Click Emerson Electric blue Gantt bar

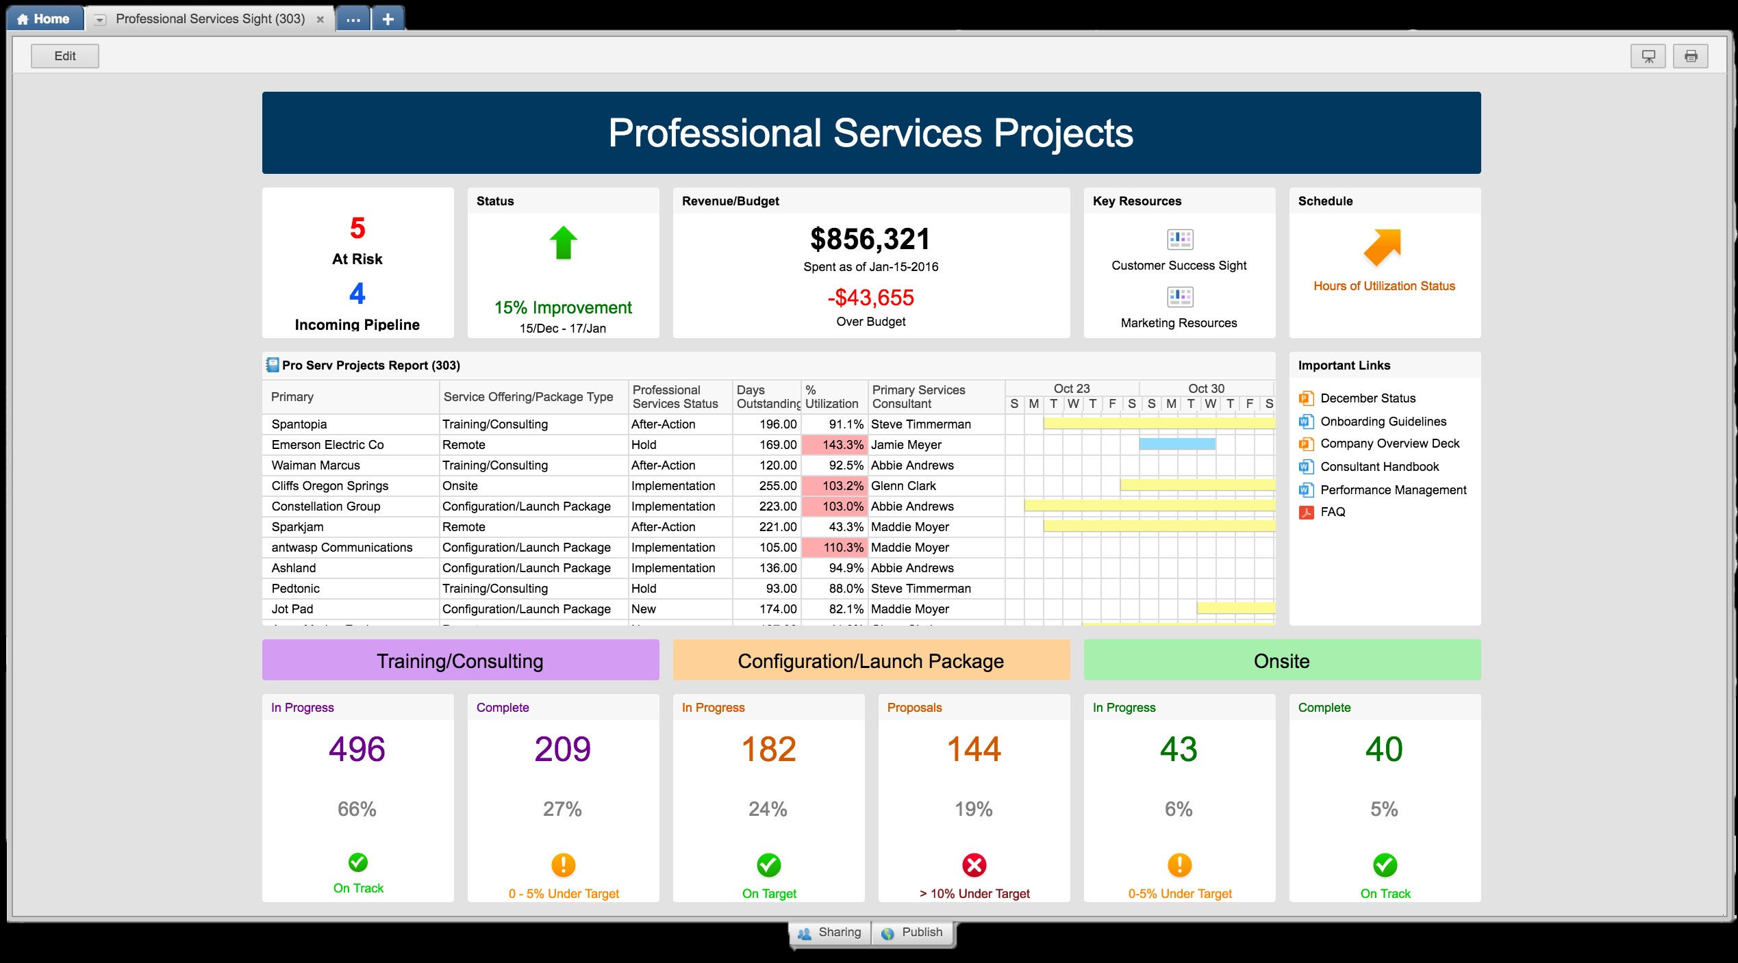[x=1177, y=444]
